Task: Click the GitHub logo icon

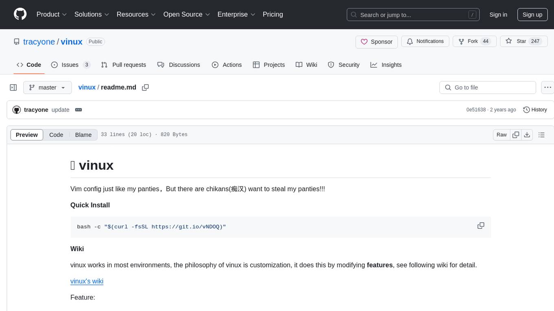Action: (20, 14)
